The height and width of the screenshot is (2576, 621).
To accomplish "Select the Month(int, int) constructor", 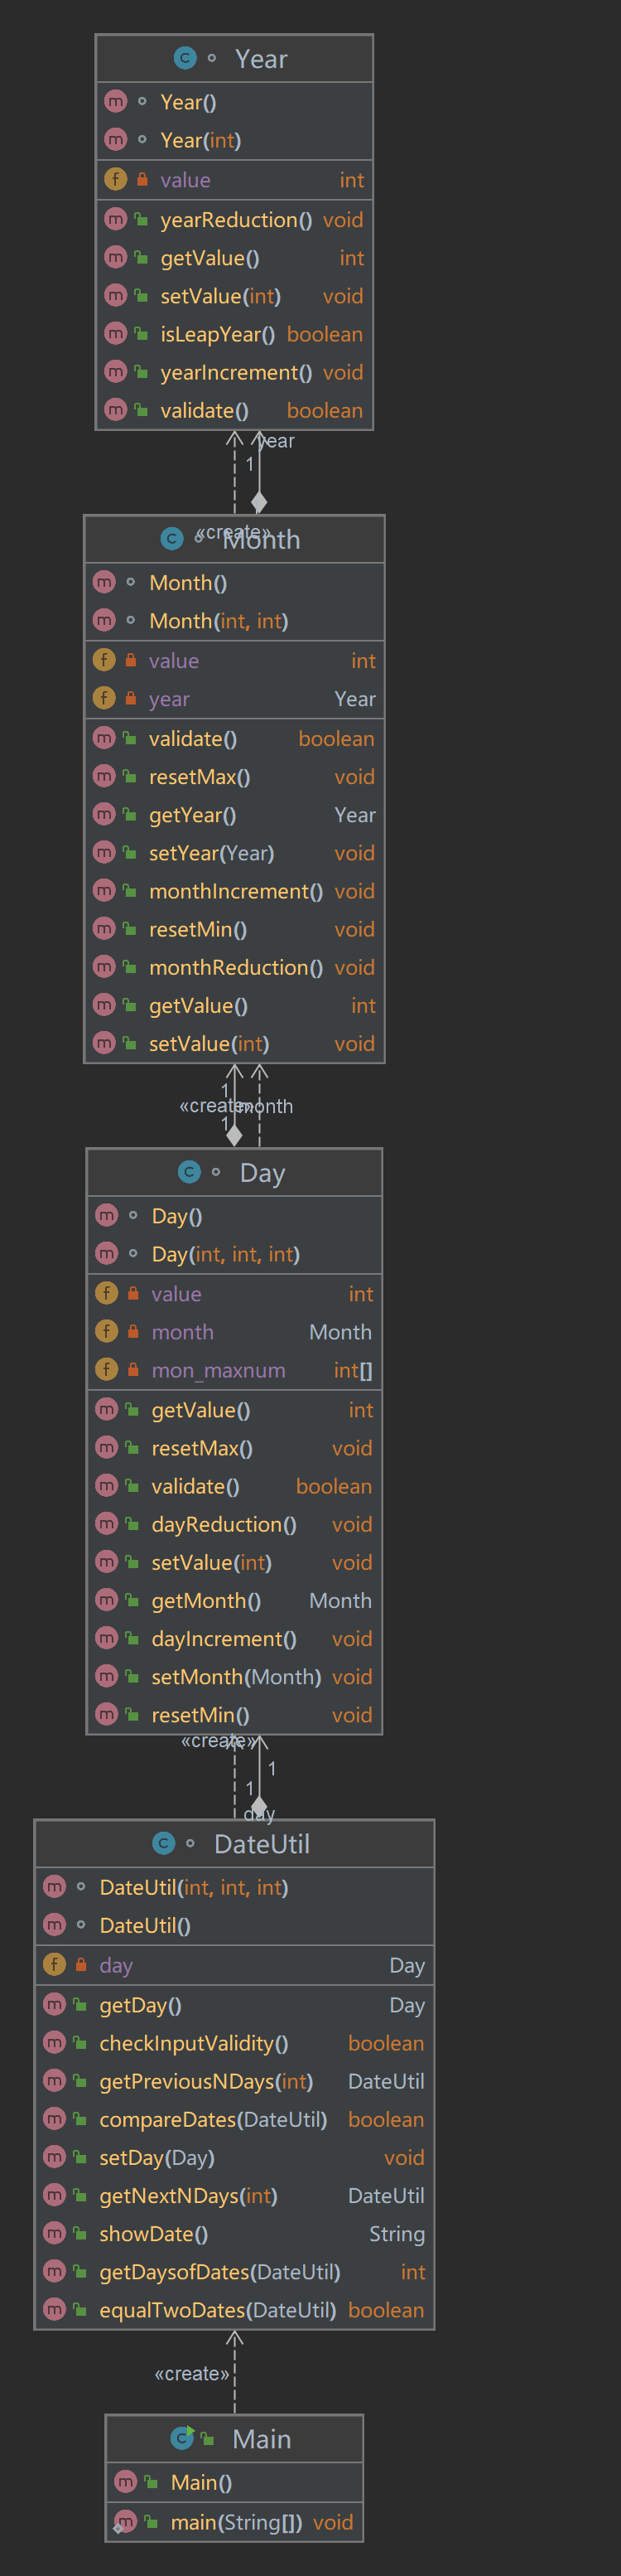I will click(x=219, y=621).
